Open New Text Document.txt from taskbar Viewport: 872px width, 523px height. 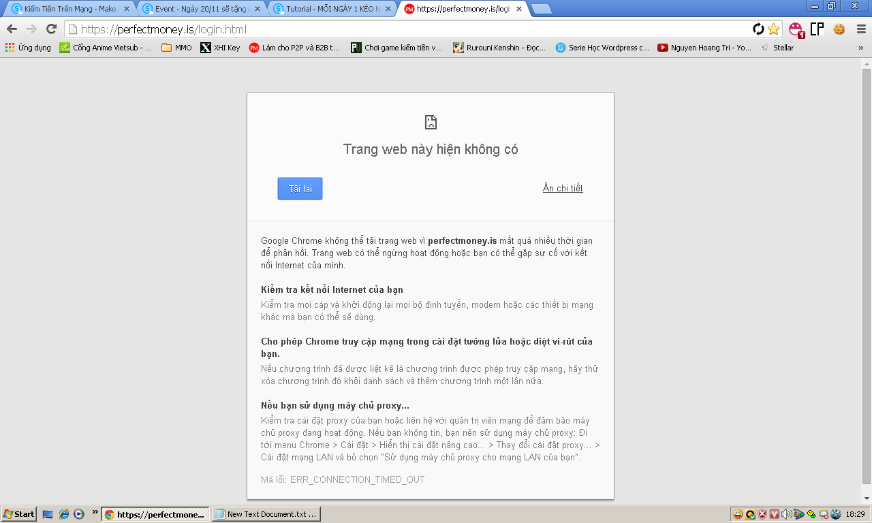pos(266,514)
